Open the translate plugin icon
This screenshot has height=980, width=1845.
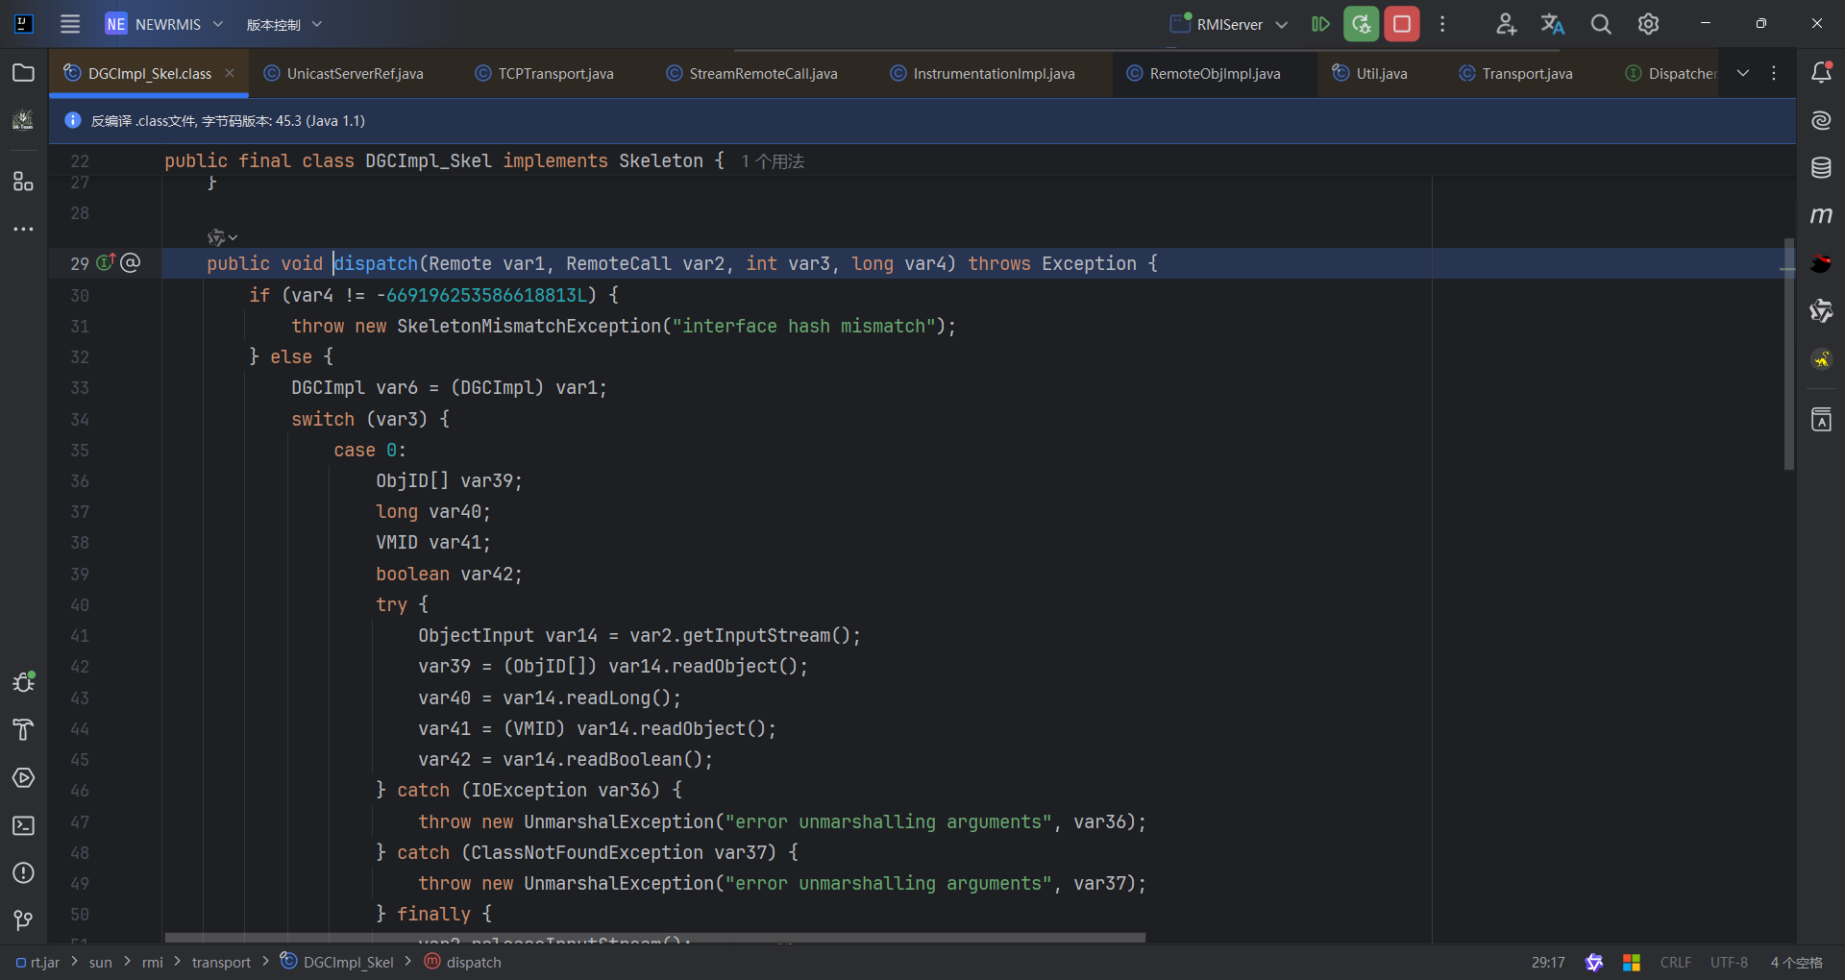[x=1553, y=24]
